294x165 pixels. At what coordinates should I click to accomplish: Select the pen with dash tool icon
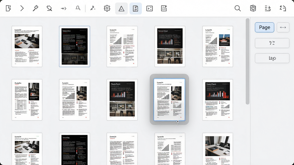[x=93, y=8]
